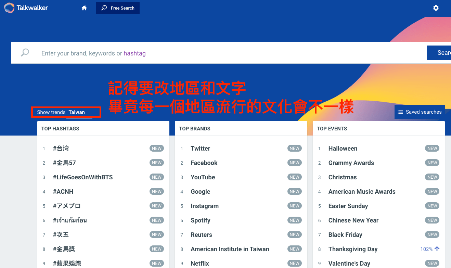This screenshot has width=451, height=268.
Task: Select YouTube brand
Action: 203,177
